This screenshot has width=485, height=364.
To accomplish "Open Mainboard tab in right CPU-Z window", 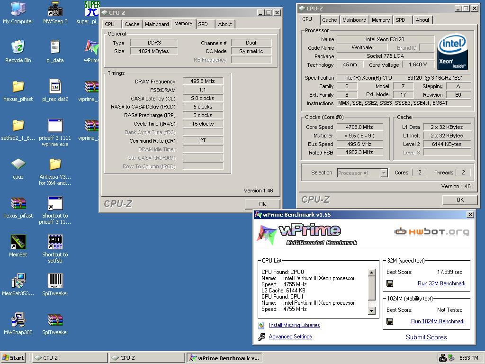I will (354, 20).
